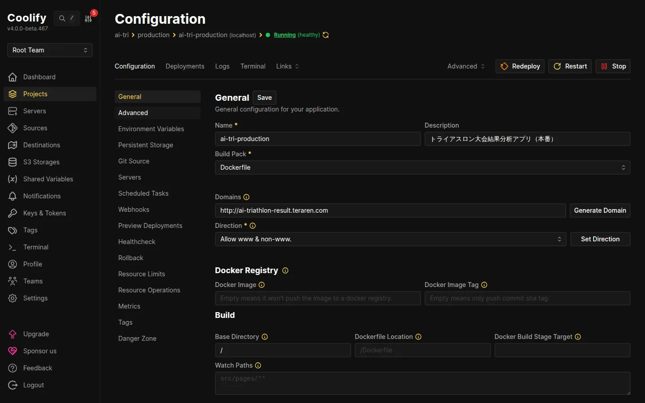Click the refresh icon beside Running status

[x=326, y=35]
